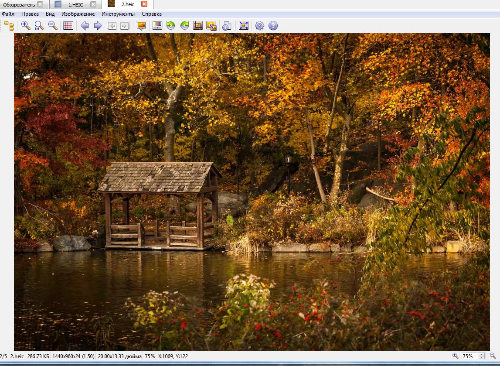The height and width of the screenshot is (366, 500).
Task: Click the 2/5 image counter in status bar
Action: pos(3,356)
